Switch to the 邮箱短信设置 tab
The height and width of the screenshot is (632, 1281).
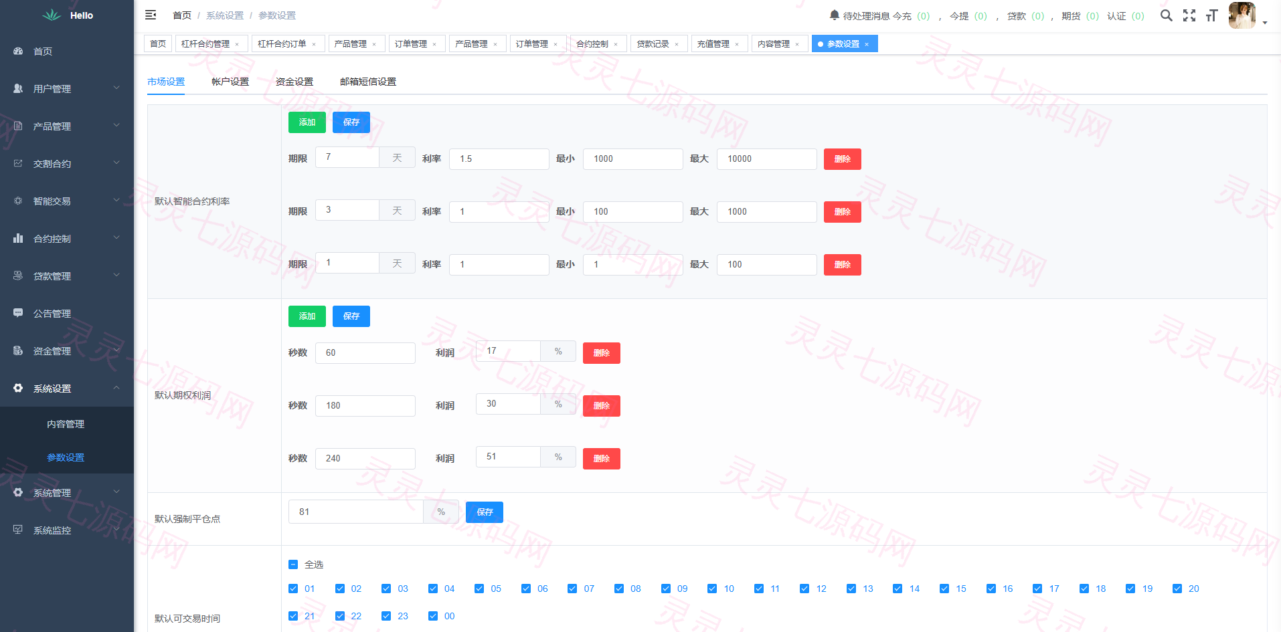(368, 82)
